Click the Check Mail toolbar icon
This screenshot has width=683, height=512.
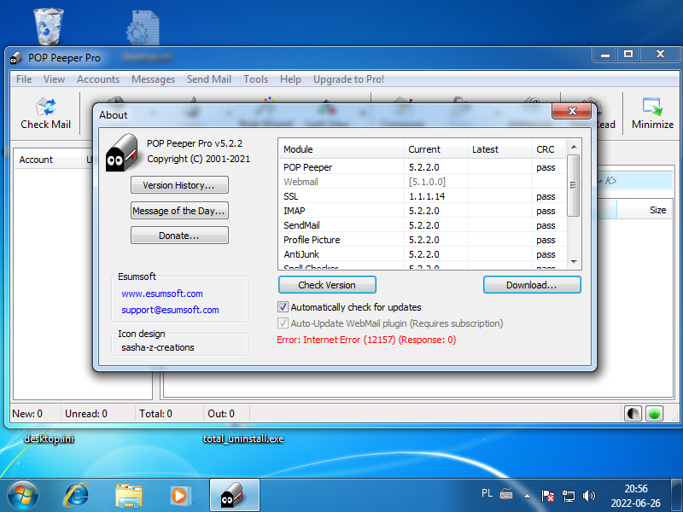pos(46,108)
